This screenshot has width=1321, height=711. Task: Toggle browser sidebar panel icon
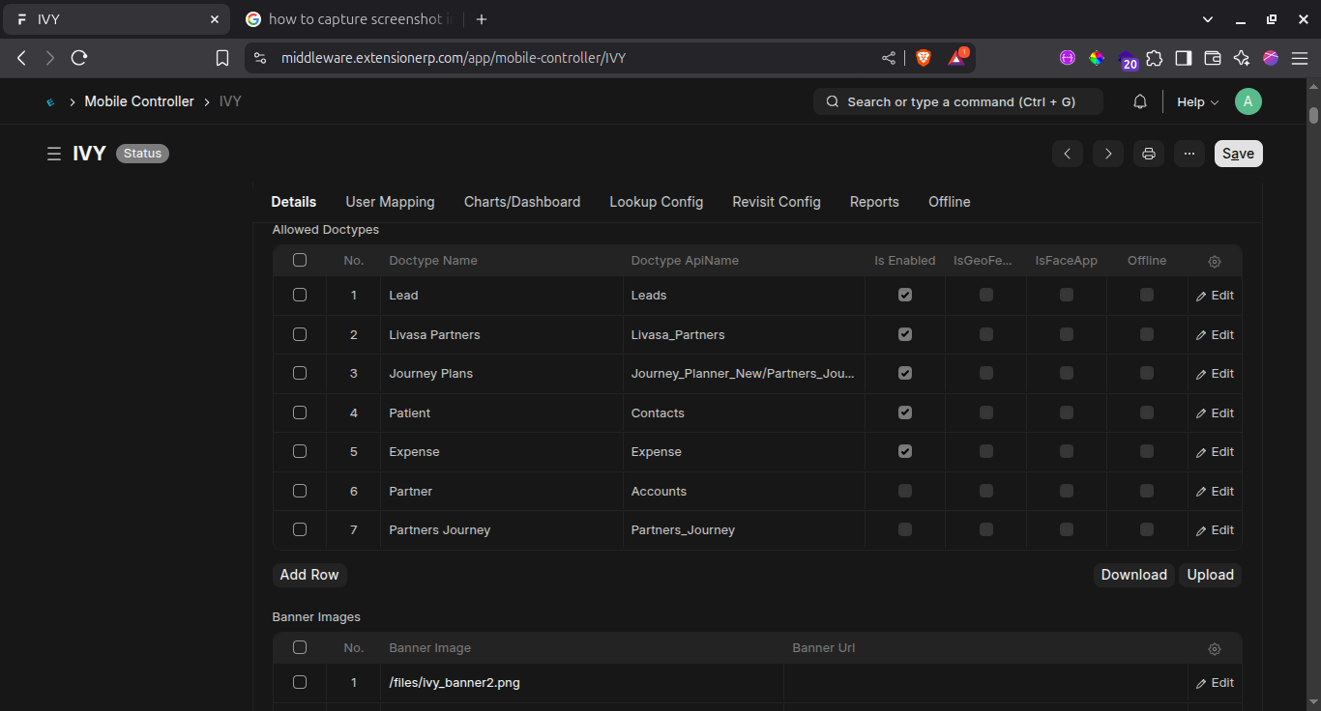click(x=1184, y=58)
